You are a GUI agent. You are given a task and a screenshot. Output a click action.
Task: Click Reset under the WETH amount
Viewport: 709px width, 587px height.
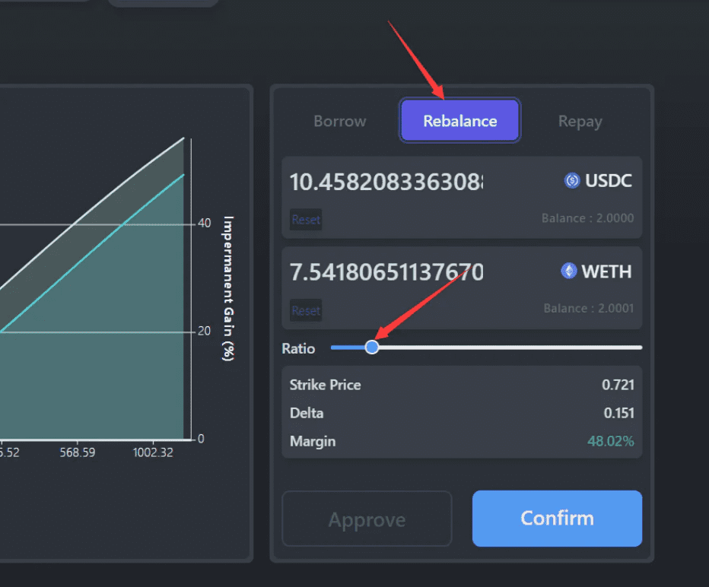[x=305, y=309]
